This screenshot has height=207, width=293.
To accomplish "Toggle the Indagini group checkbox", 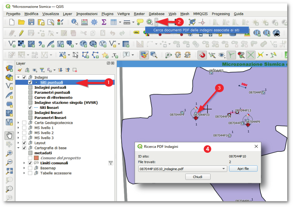I will (24, 77).
